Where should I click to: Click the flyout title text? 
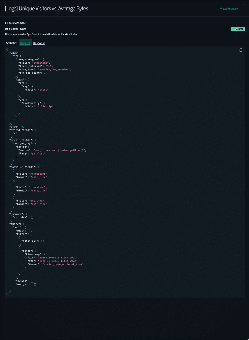pyautogui.click(x=46, y=9)
